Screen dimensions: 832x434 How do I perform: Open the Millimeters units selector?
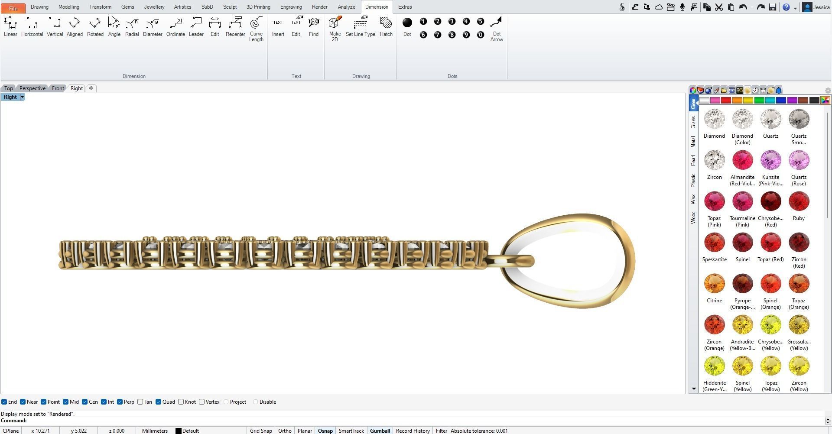pyautogui.click(x=155, y=431)
